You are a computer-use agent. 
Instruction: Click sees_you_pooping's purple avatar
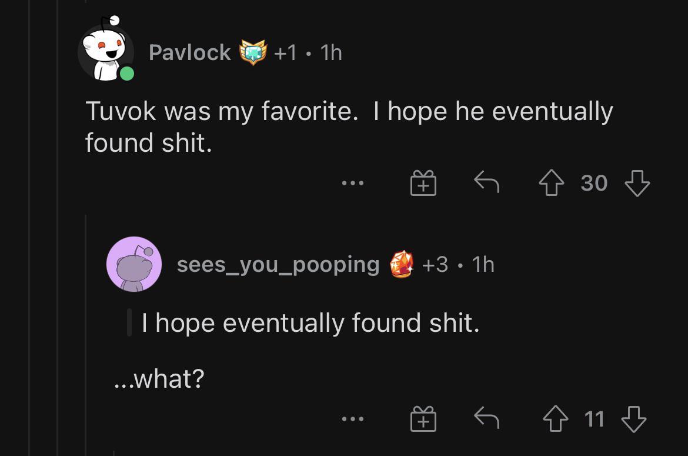133,264
